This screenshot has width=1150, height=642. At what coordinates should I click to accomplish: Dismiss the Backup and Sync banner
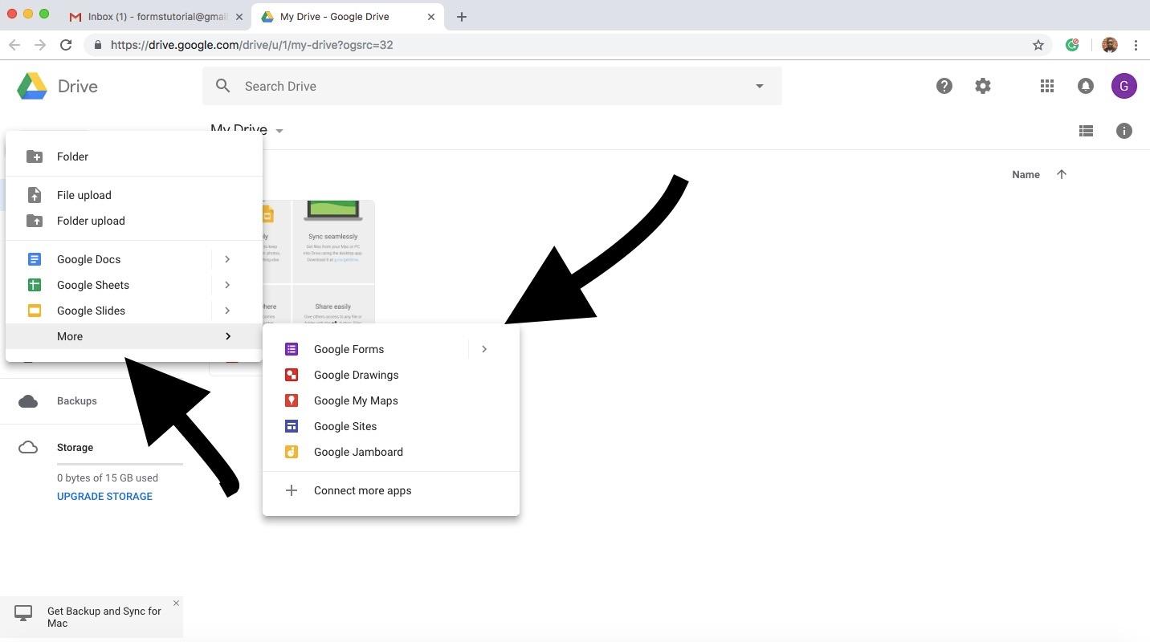(x=176, y=603)
